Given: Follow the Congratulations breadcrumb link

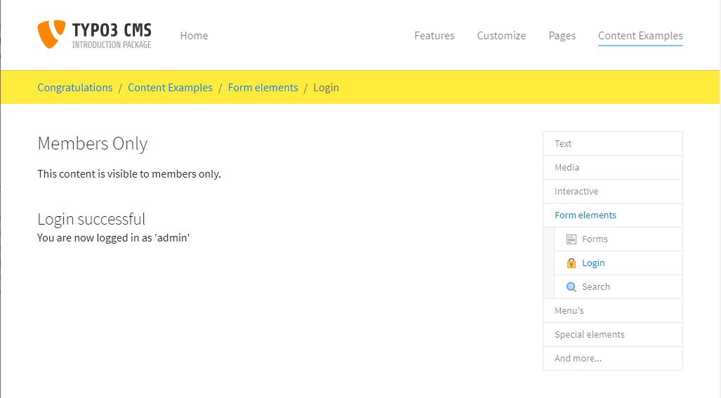Looking at the screenshot, I should tap(75, 87).
